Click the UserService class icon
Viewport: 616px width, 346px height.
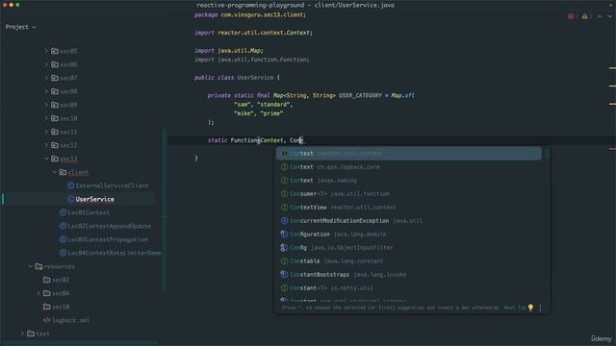coord(70,199)
